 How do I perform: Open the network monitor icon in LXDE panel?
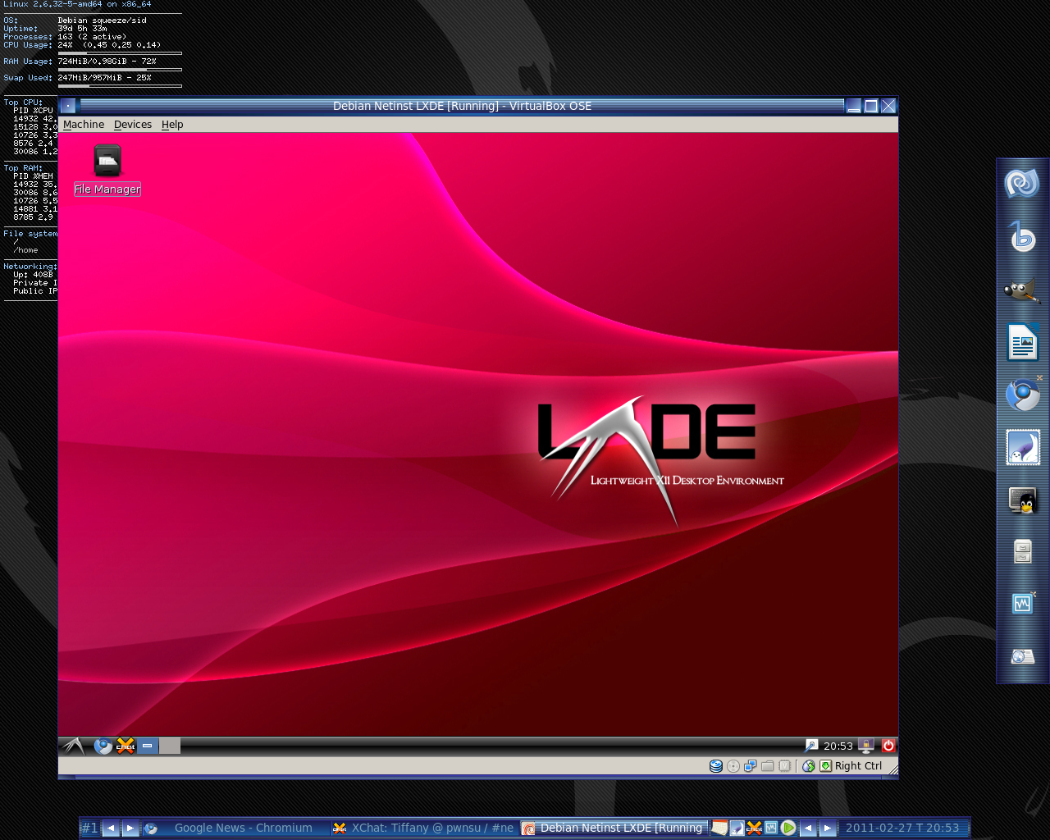click(866, 746)
